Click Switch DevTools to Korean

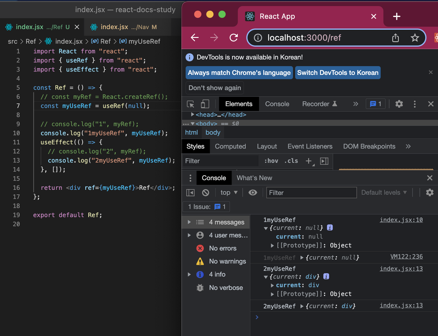pyautogui.click(x=338, y=73)
